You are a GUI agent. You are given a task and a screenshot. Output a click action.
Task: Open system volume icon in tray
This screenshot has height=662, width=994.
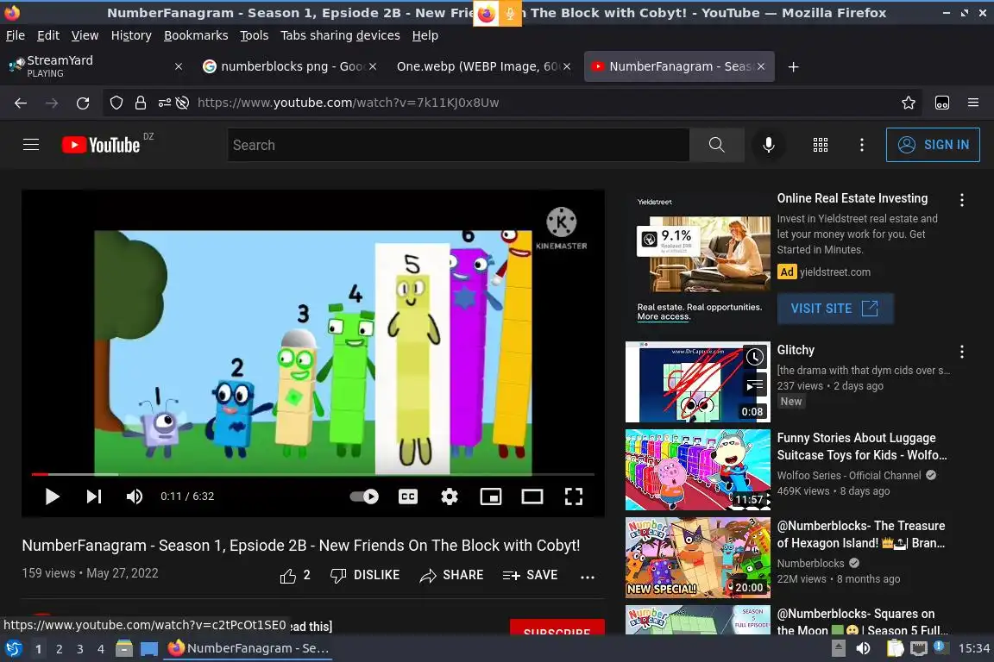coord(863,648)
